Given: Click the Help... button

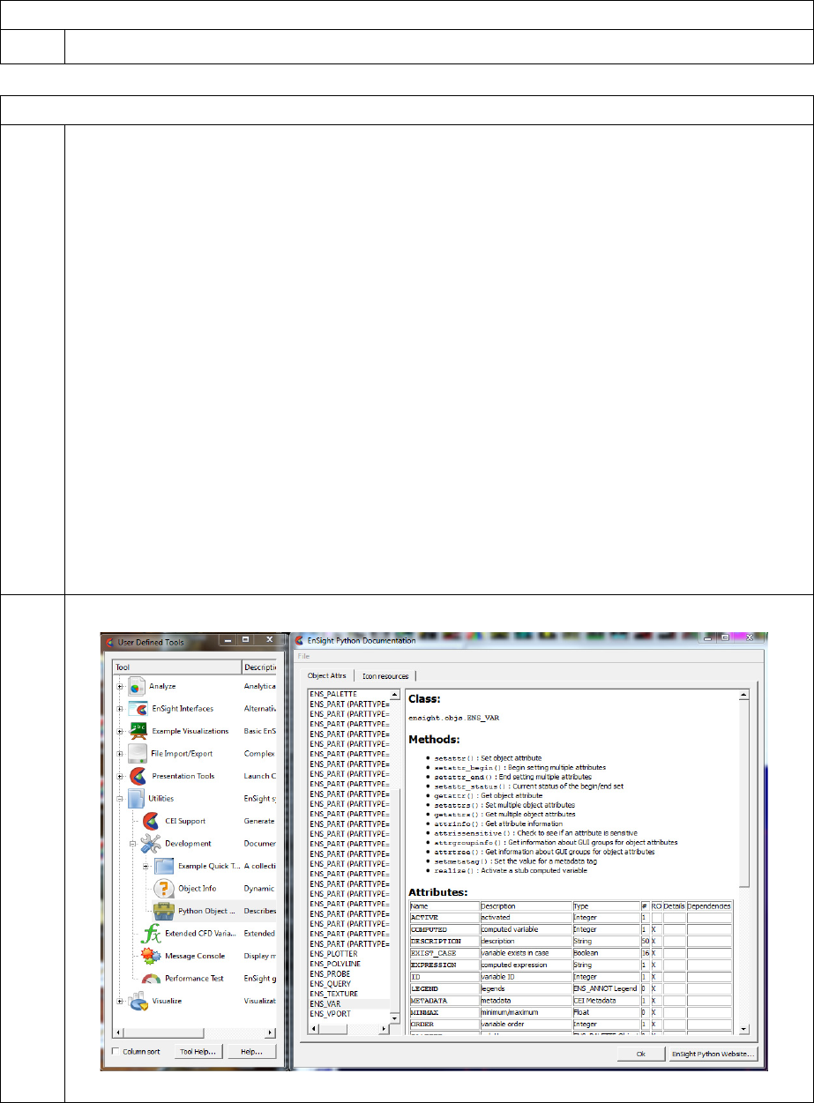Looking at the screenshot, I should [251, 1051].
